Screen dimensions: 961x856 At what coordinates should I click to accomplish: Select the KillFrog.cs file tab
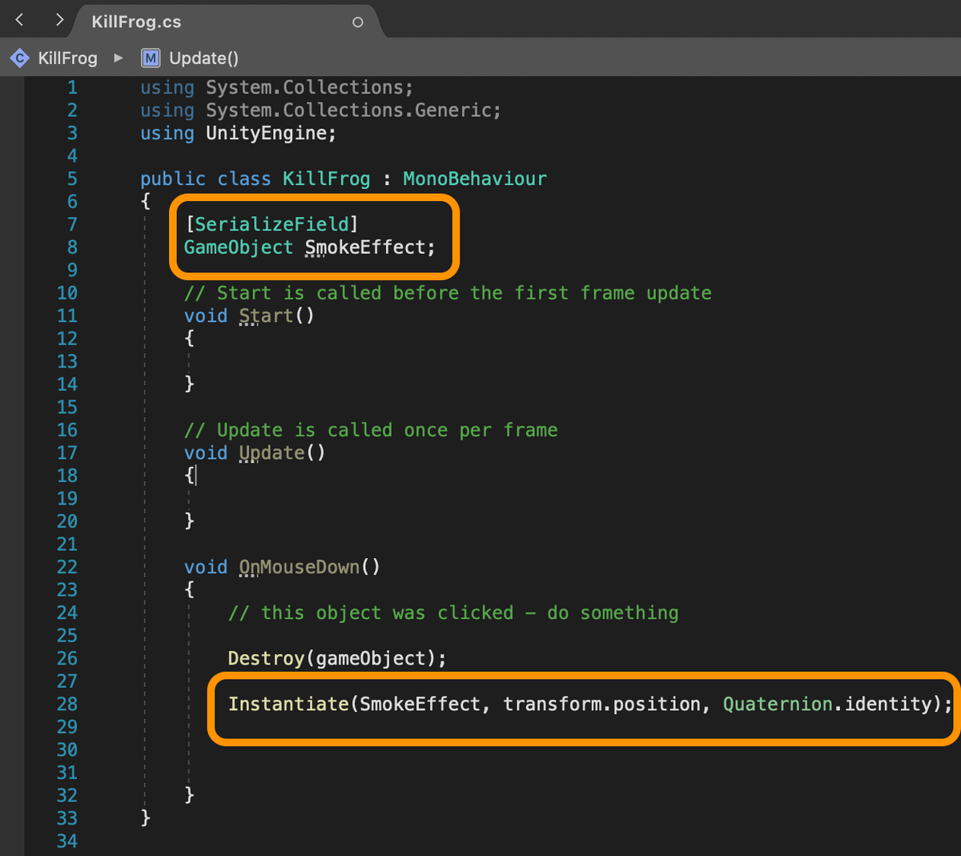[x=137, y=22]
